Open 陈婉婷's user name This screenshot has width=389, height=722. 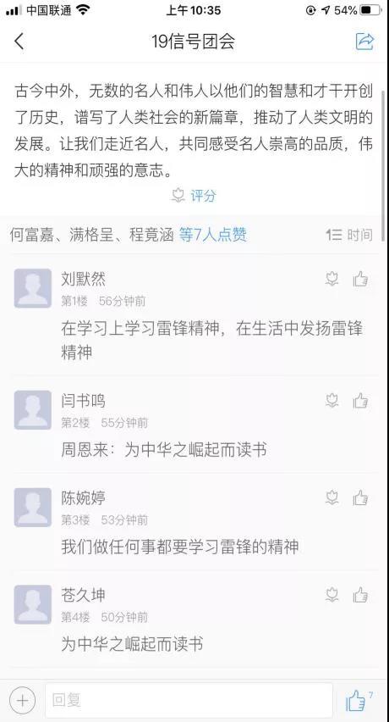(x=83, y=497)
